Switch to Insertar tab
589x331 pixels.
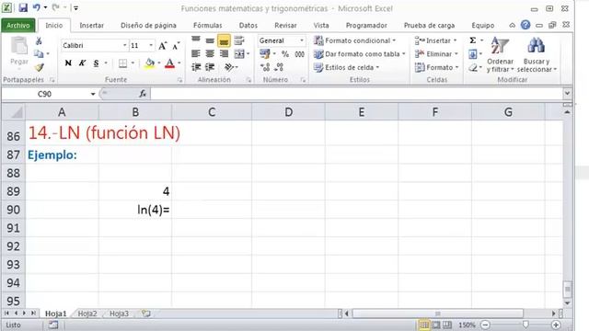(x=91, y=25)
